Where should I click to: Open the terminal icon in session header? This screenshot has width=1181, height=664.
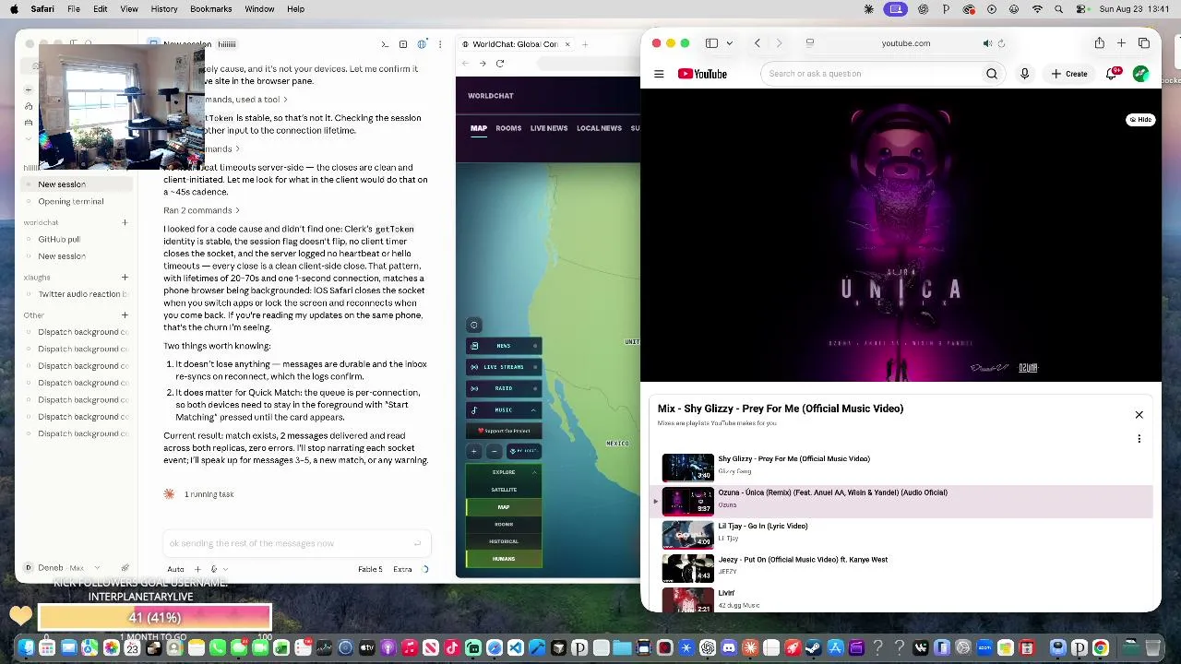point(385,44)
